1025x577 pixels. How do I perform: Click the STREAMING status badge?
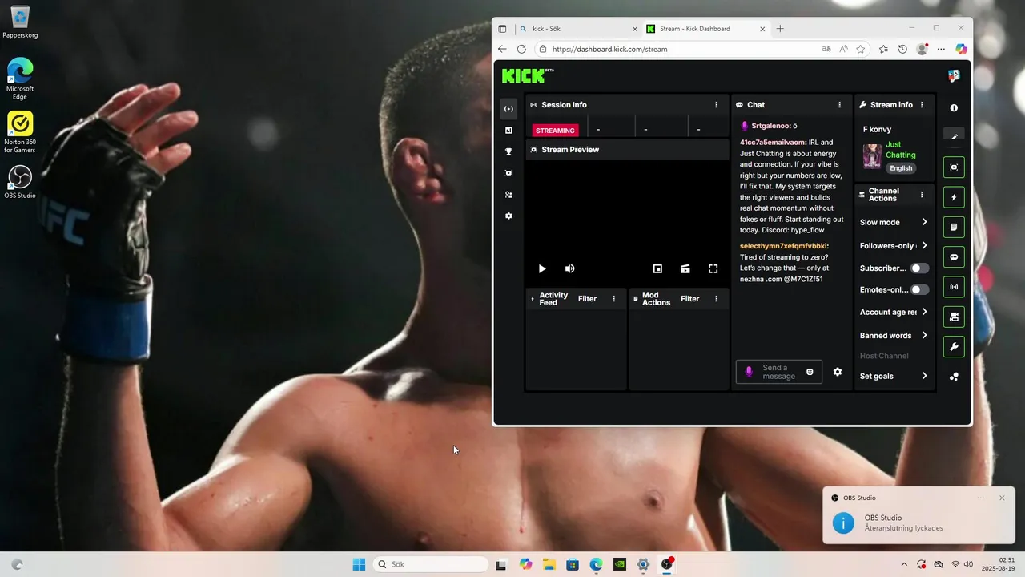coord(555,131)
